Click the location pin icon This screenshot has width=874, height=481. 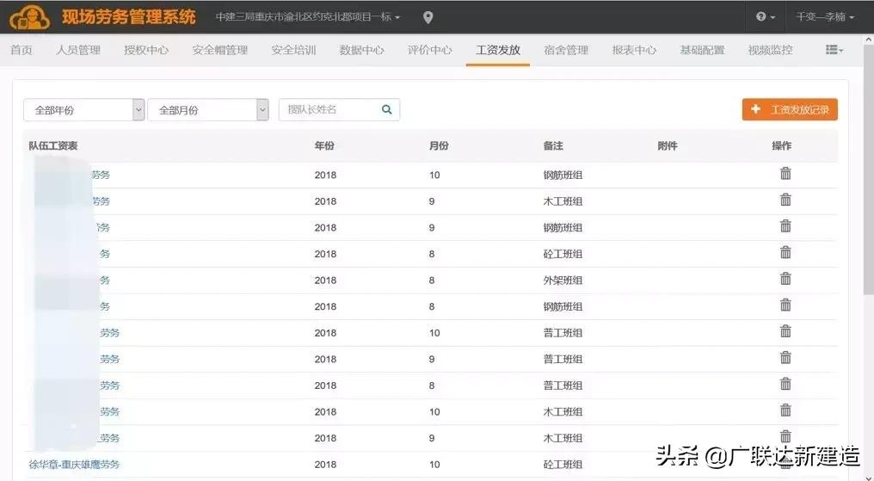click(x=428, y=18)
